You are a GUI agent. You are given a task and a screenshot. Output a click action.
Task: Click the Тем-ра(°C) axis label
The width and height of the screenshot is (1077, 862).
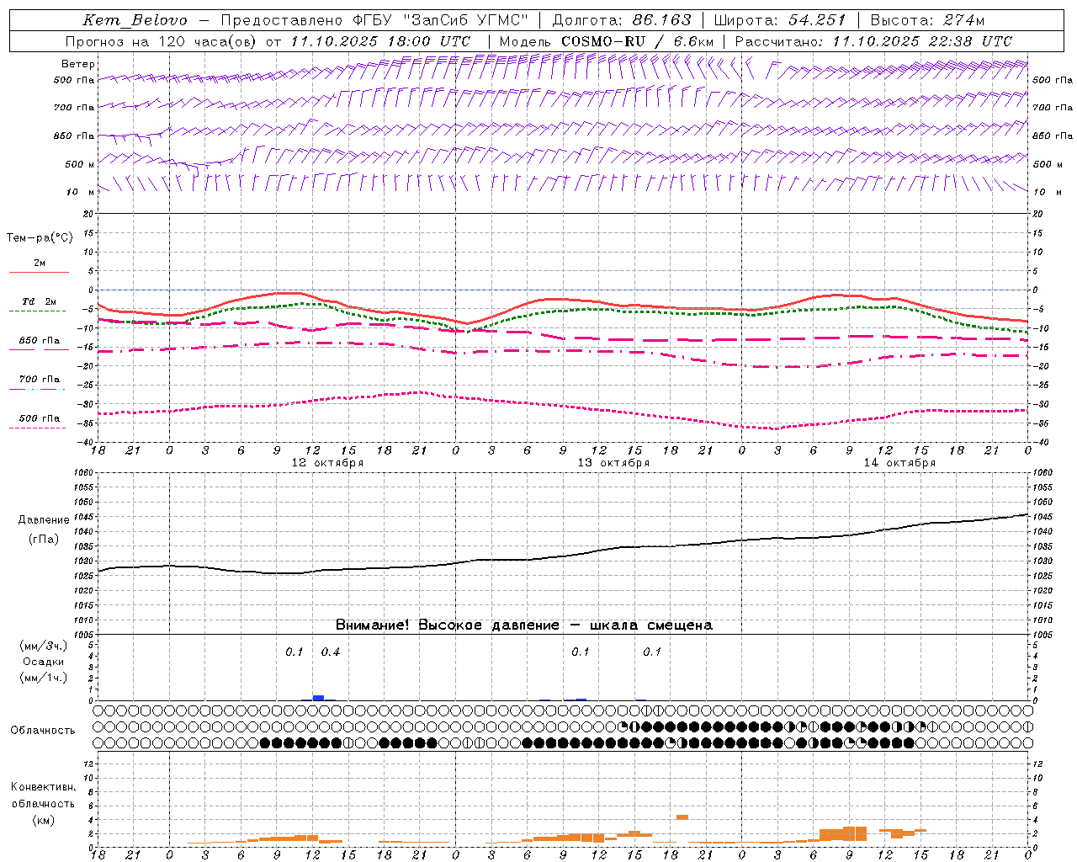[x=40, y=238]
